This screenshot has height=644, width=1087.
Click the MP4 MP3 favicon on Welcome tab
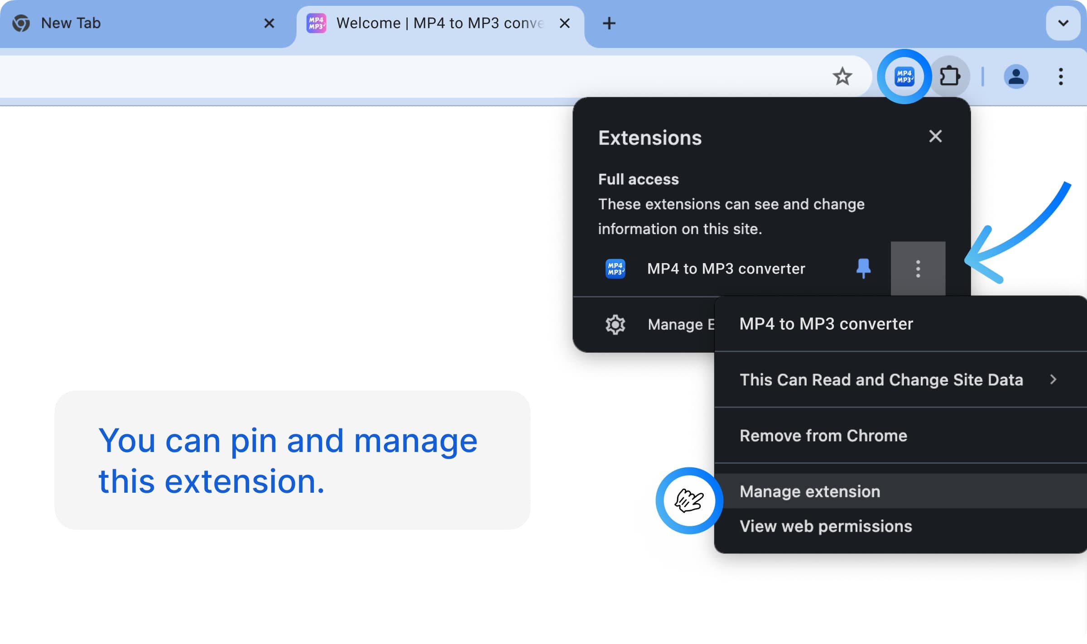(316, 23)
